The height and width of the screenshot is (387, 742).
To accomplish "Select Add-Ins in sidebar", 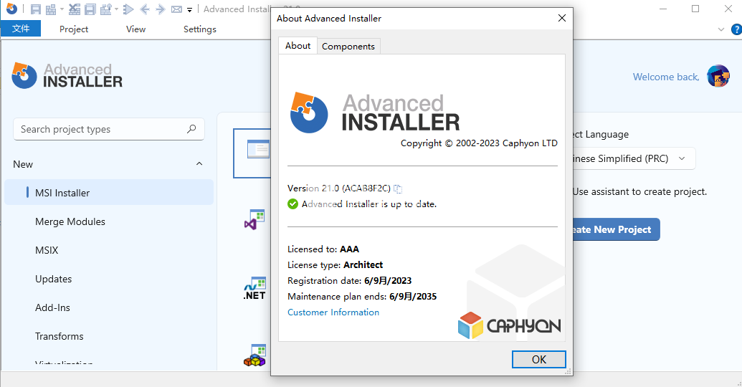I will [x=52, y=307].
